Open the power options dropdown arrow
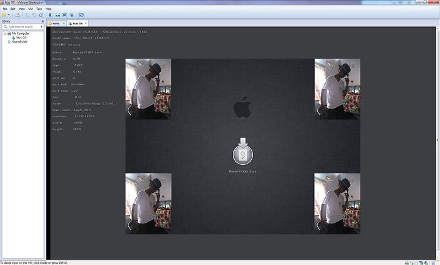Image resolution: width=440 pixels, height=265 pixels. tap(9, 15)
